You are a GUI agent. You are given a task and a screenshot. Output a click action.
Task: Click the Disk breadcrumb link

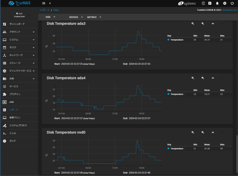56,10
